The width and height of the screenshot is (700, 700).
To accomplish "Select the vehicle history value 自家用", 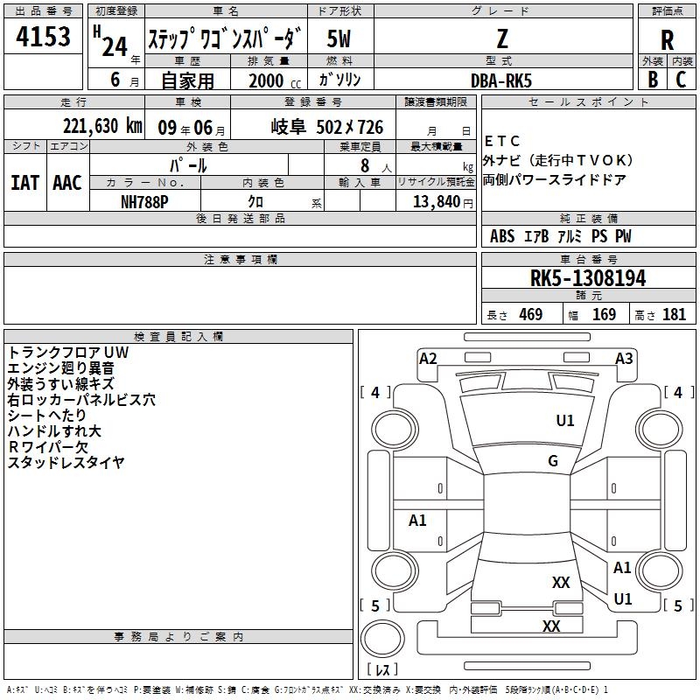I will (187, 80).
